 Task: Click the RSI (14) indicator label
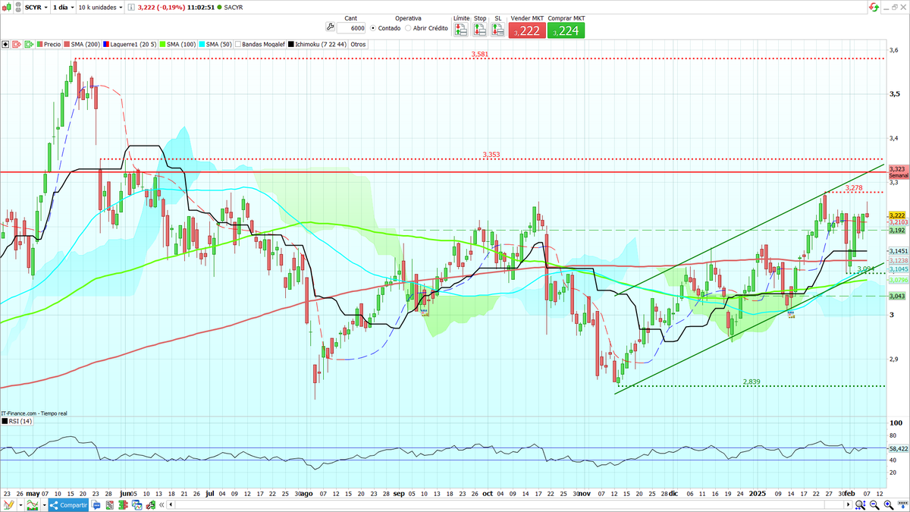(20, 421)
